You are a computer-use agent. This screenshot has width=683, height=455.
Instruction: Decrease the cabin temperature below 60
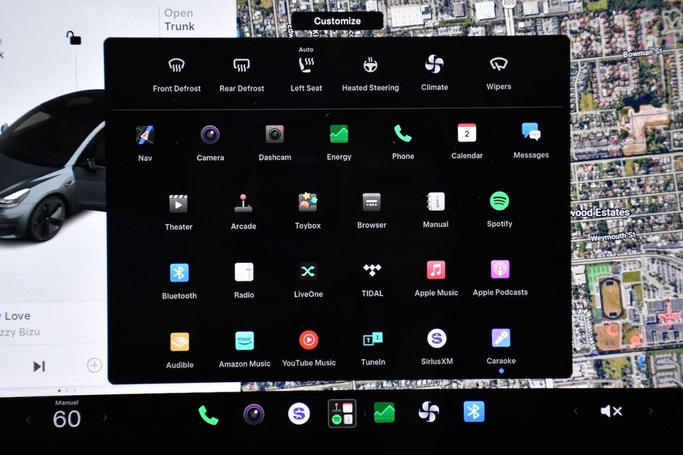tap(28, 420)
